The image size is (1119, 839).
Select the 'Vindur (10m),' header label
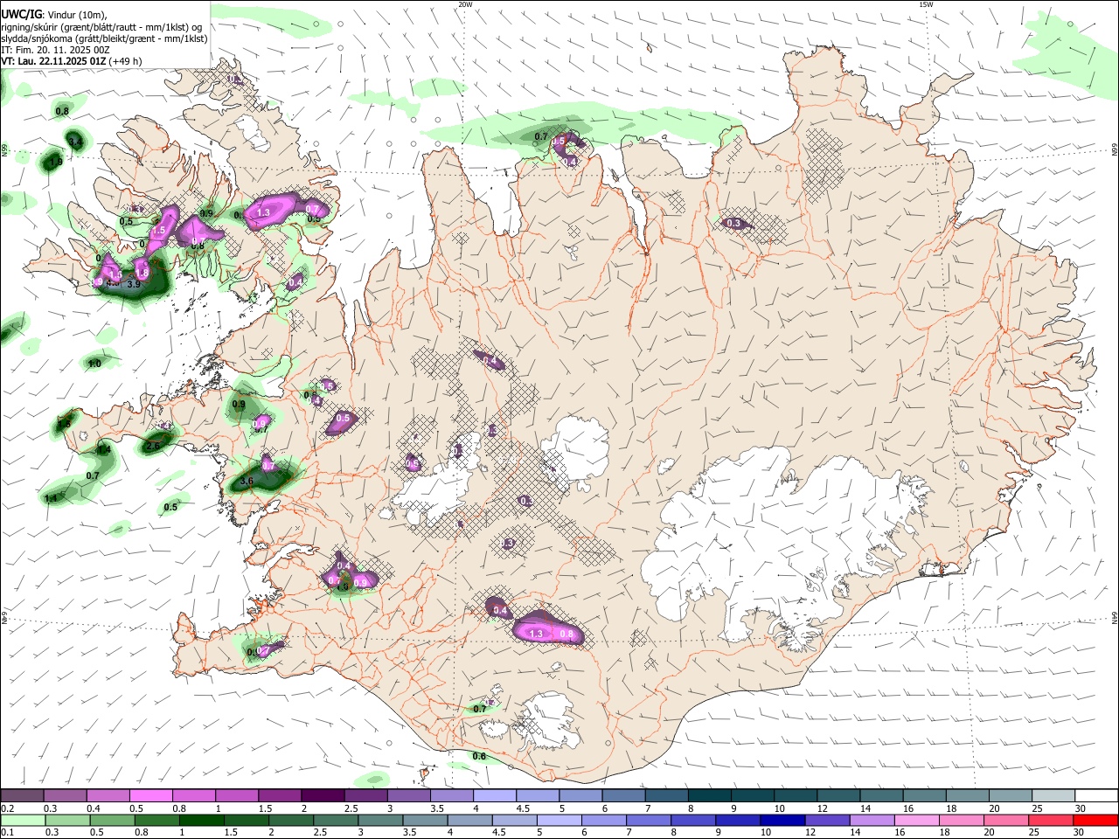point(76,15)
